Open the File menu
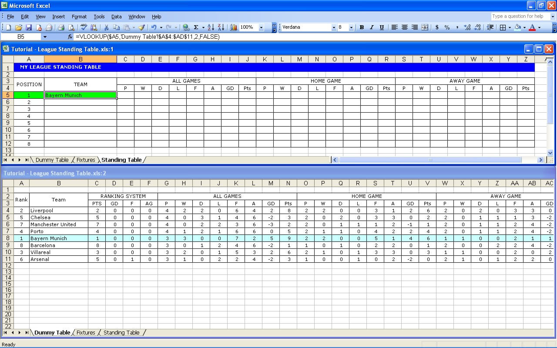557x348 pixels. point(10,17)
